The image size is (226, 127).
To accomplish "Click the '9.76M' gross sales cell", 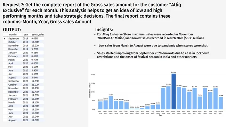I will [34, 49].
